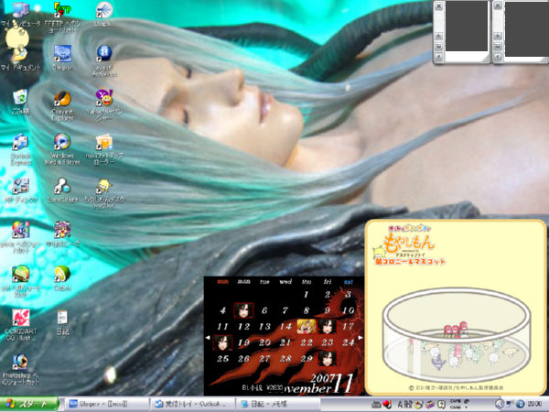Click the IME input mode A indicator

click(400, 405)
